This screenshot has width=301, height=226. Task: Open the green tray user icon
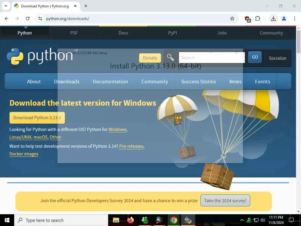(249, 220)
